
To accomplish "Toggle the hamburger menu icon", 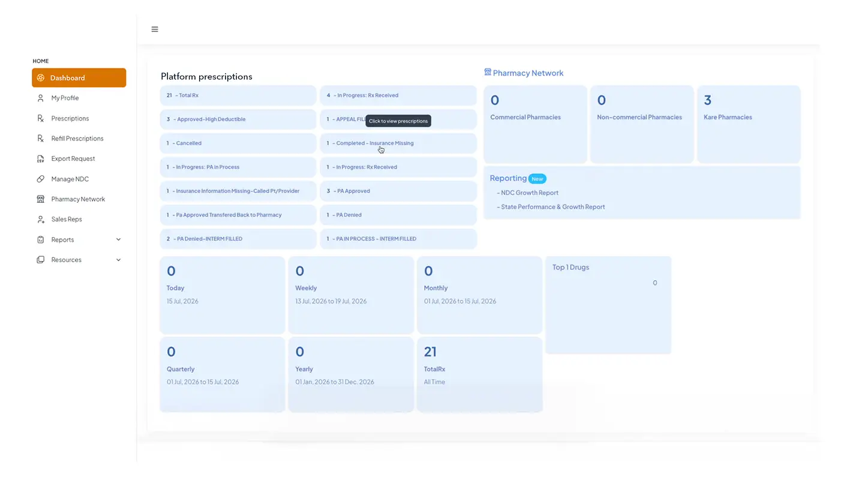I will click(155, 29).
